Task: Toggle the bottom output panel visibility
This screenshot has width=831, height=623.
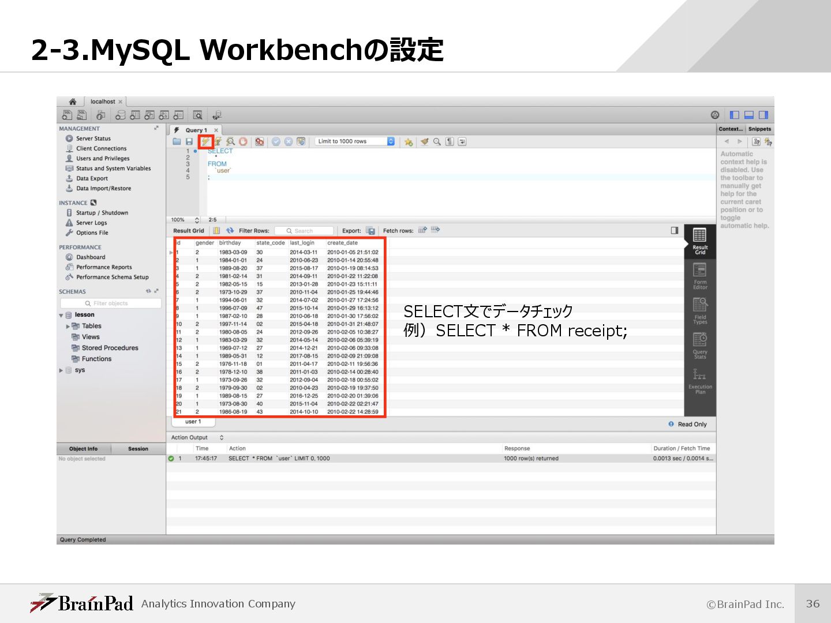Action: point(749,115)
